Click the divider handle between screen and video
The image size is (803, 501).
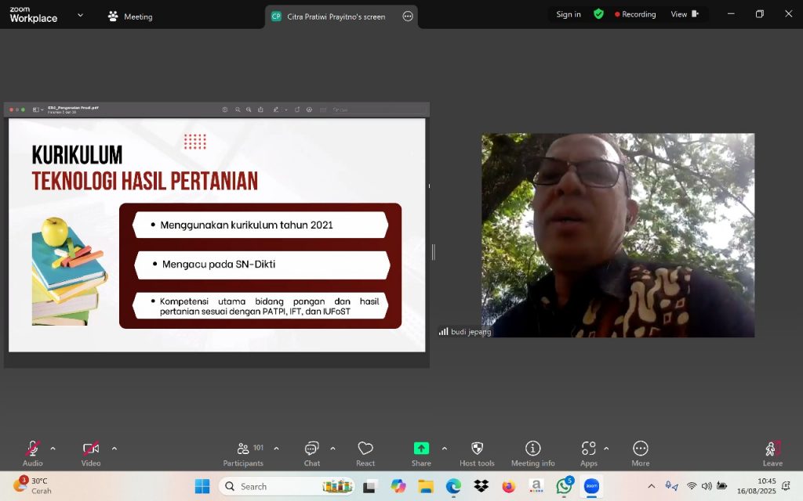(433, 252)
